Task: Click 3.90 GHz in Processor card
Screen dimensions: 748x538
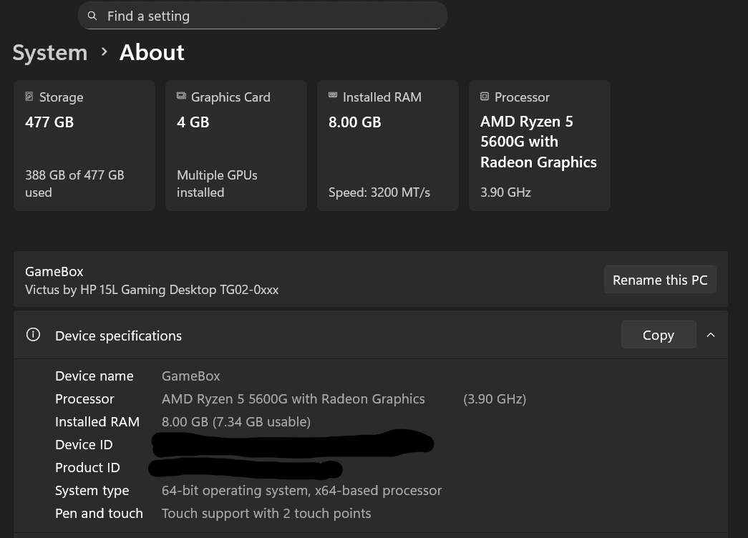Action: point(505,192)
